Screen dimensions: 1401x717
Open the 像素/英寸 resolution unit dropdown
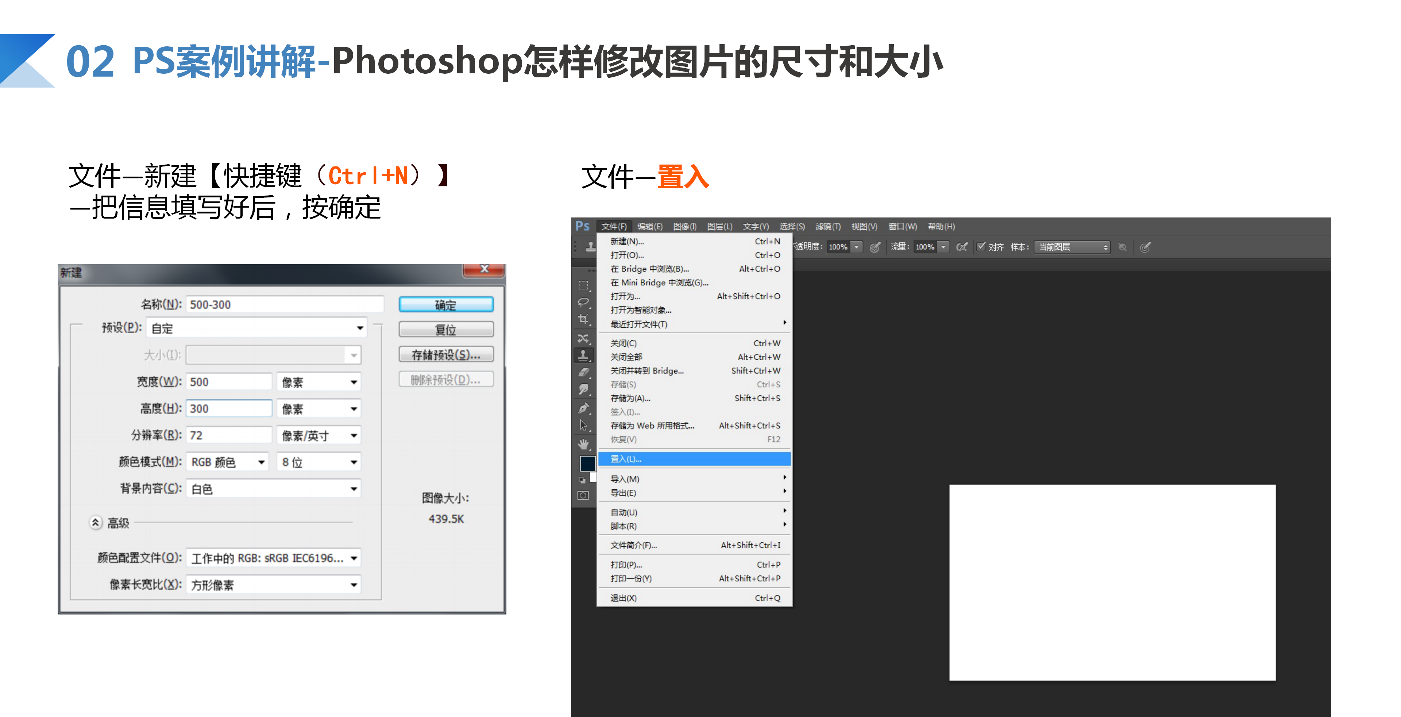tap(319, 435)
